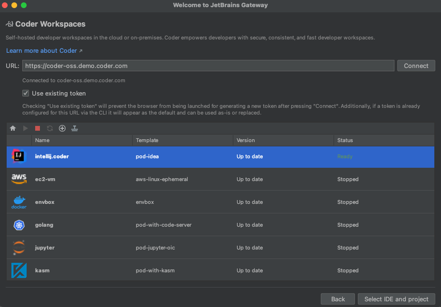
Task: Stop the workspace using the red square icon
Action: tap(37, 128)
